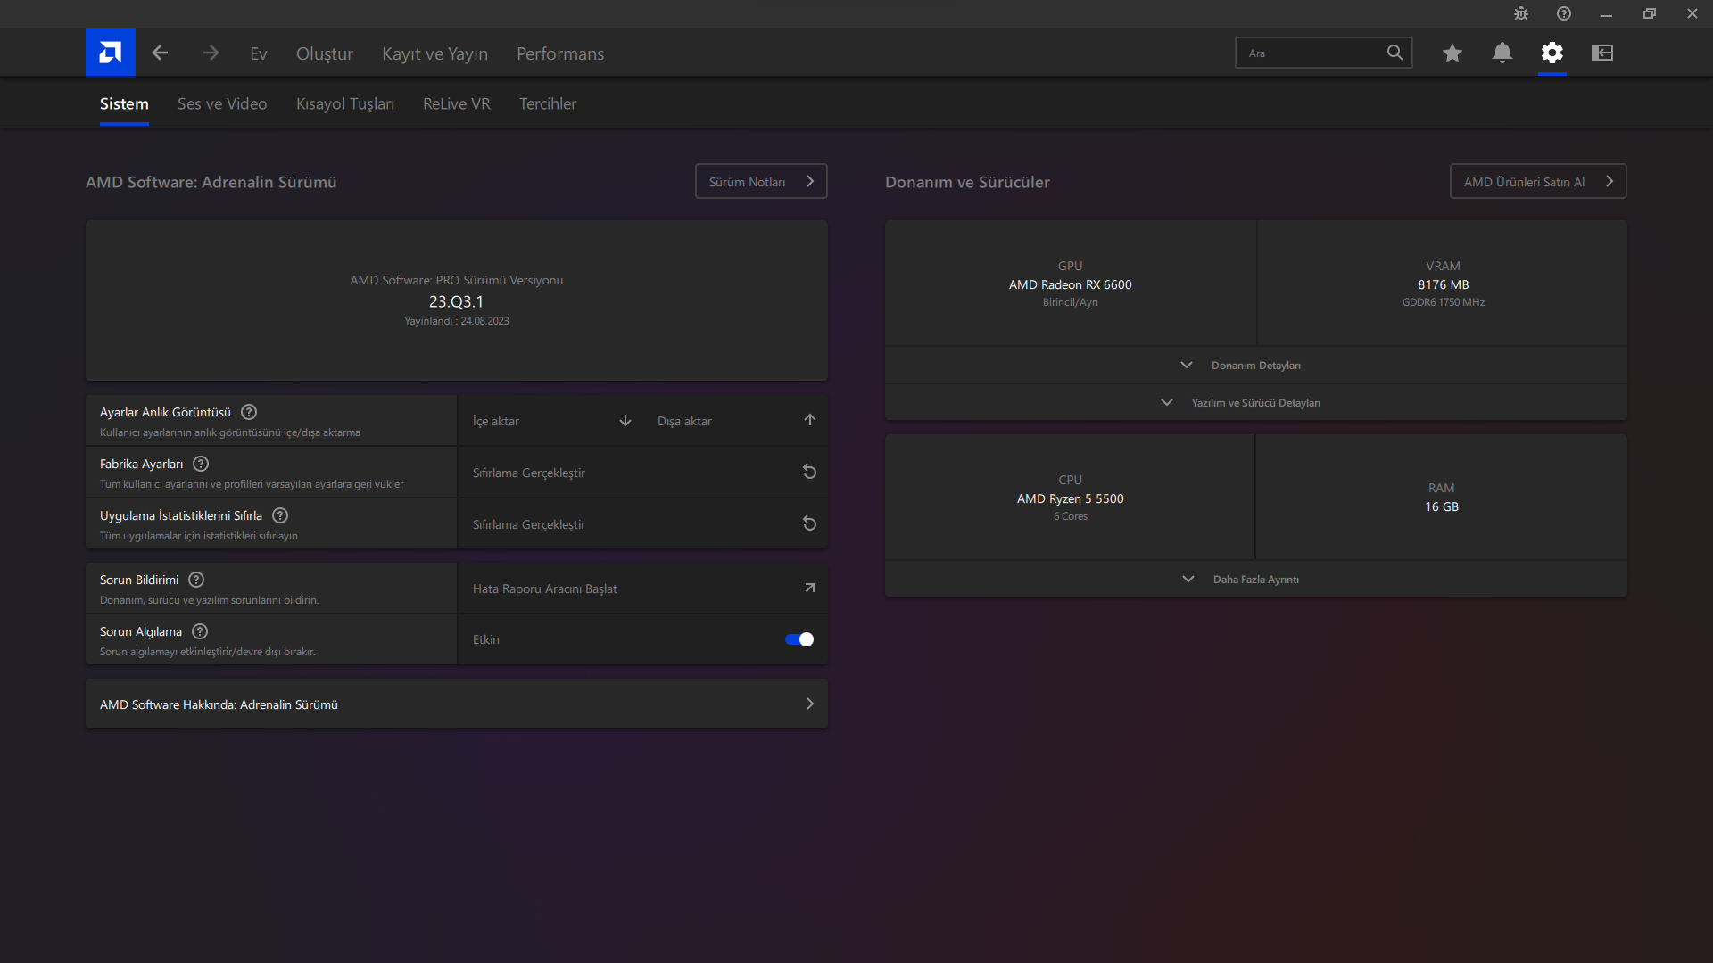This screenshot has width=1713, height=963.
Task: Open the bug report icon
Action: pyautogui.click(x=1520, y=13)
